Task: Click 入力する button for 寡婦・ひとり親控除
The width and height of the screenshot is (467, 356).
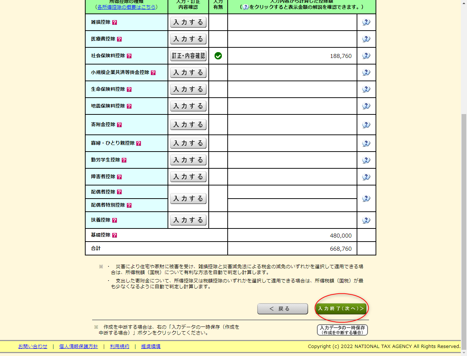Action: click(188, 143)
